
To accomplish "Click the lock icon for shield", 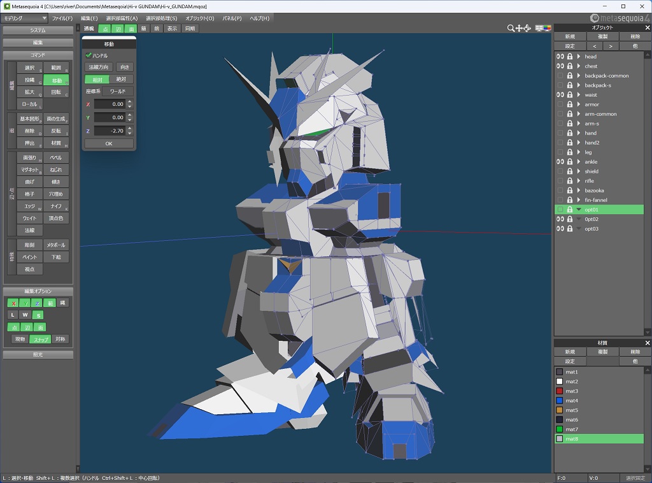I will pos(570,171).
